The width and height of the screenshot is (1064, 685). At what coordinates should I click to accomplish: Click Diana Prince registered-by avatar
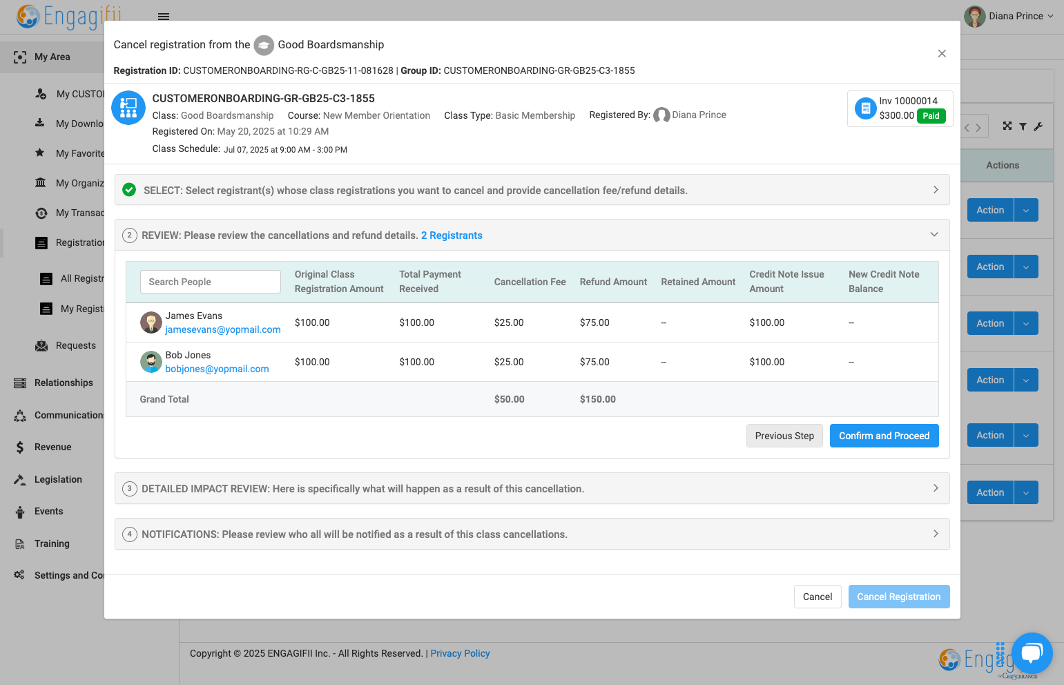661,115
